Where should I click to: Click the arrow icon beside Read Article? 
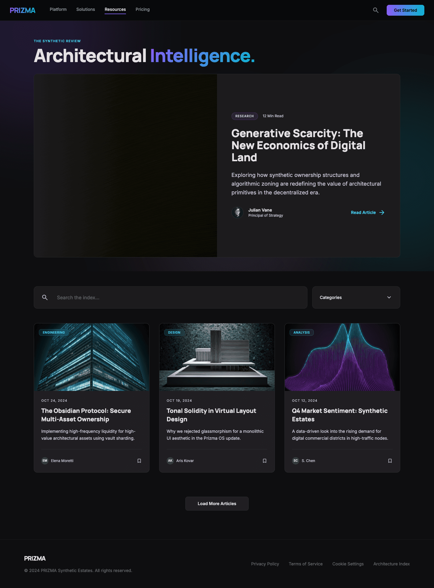tap(382, 212)
